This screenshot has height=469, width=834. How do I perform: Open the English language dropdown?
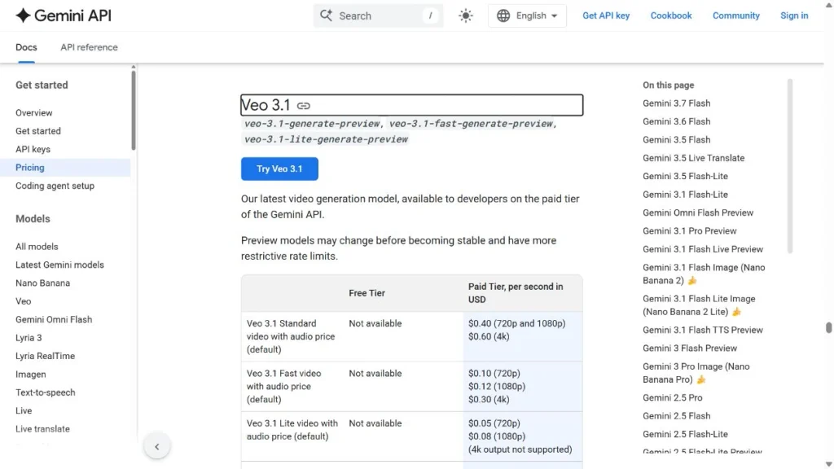(x=527, y=15)
